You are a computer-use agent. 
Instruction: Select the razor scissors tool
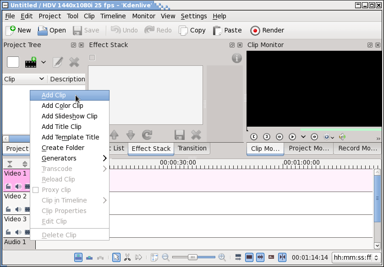click(x=127, y=257)
